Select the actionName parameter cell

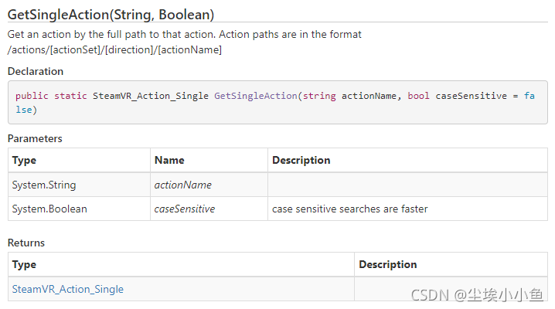coord(209,185)
